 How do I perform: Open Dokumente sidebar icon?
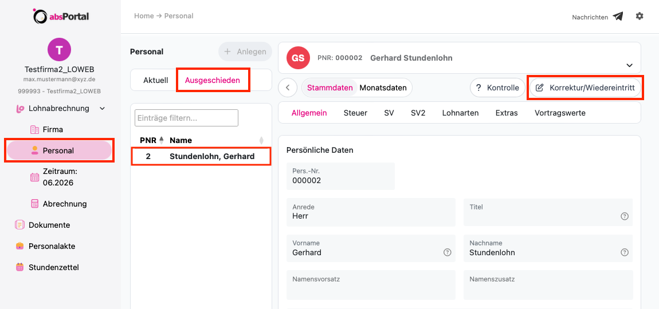tap(19, 225)
